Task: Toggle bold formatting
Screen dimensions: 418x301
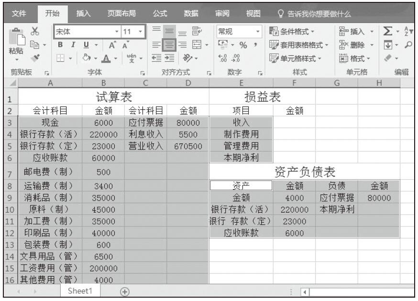Action: [61, 45]
